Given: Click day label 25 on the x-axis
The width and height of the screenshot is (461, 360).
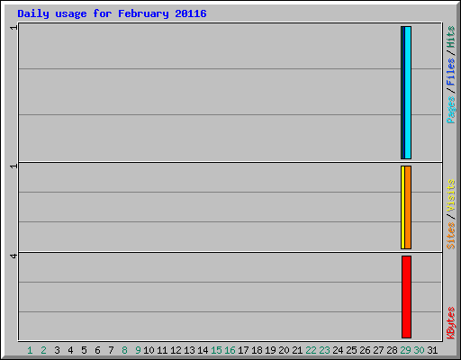Looking at the screenshot, I should (x=351, y=350).
